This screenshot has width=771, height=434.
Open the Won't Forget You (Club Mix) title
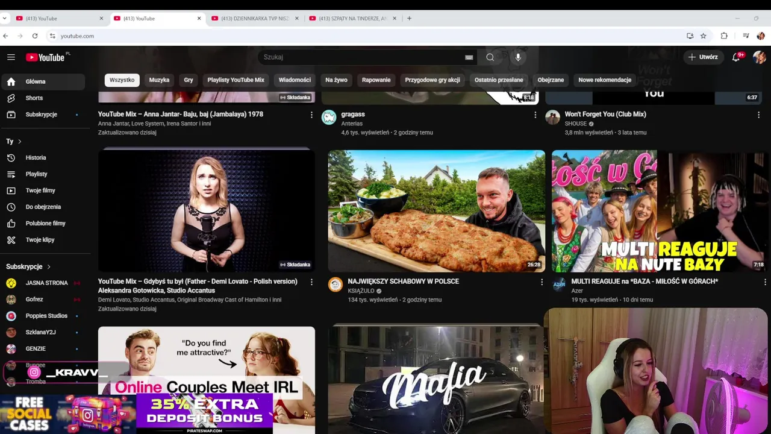pos(605,115)
